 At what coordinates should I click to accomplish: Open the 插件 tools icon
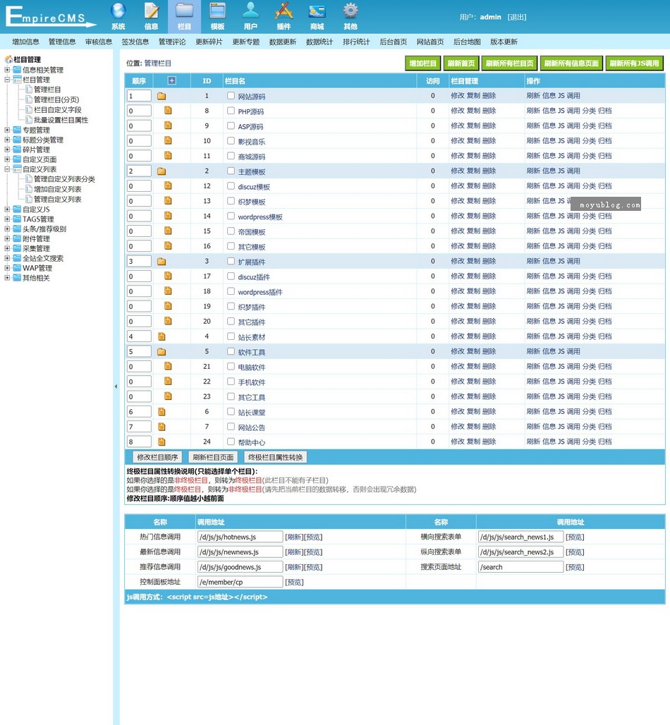(x=284, y=11)
